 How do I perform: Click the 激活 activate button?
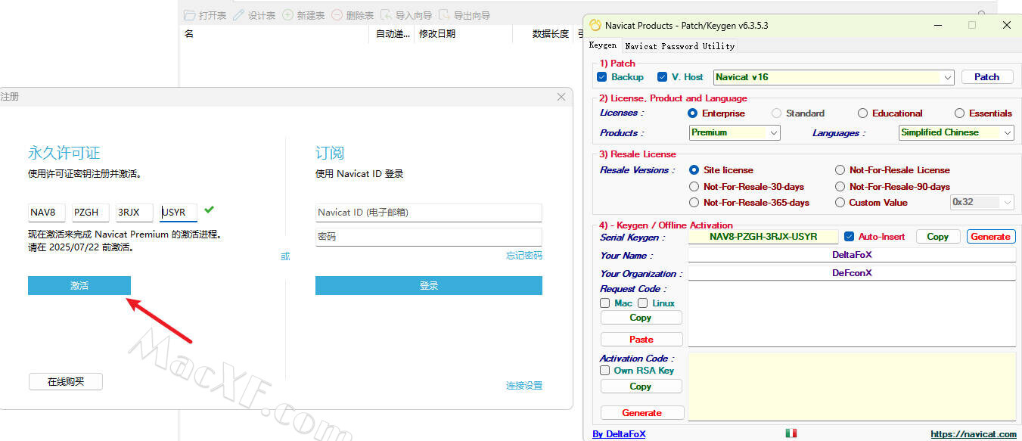click(79, 285)
